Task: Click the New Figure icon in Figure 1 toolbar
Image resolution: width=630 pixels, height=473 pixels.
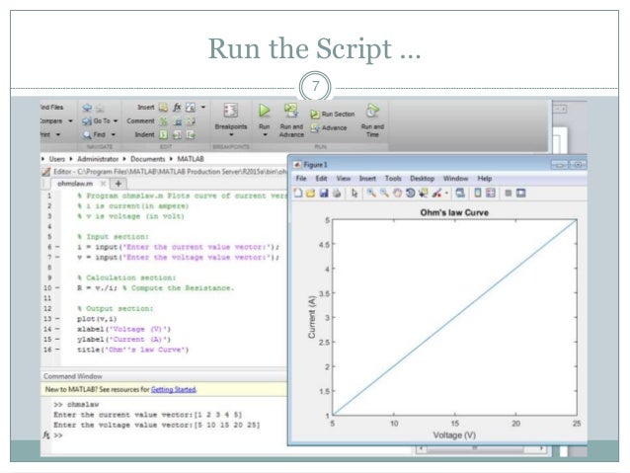Action: 298,194
